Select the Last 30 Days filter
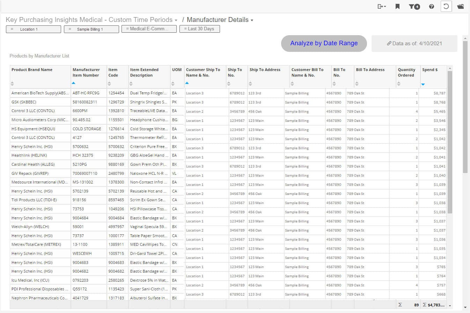 [199, 29]
